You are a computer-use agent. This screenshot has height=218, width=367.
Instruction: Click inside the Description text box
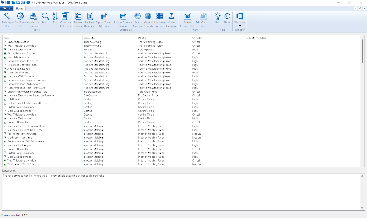(182, 191)
